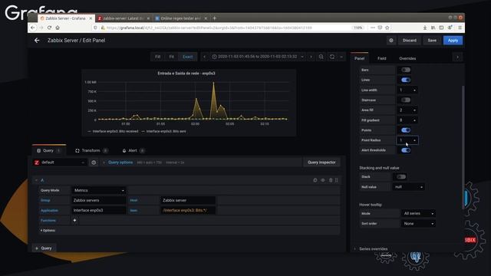Select the Exact view mode button
This screenshot has width=491, height=276.
pos(187,57)
